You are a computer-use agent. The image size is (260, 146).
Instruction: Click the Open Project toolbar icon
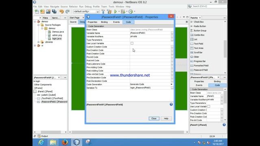point(48,11)
